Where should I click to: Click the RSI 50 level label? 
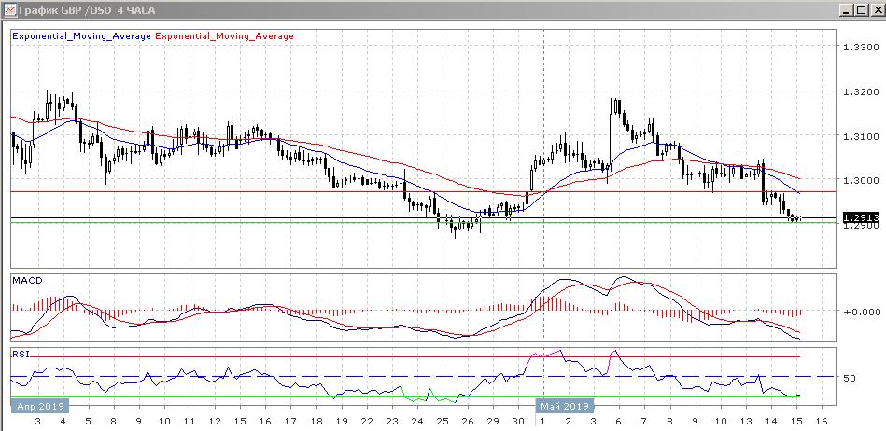click(849, 378)
